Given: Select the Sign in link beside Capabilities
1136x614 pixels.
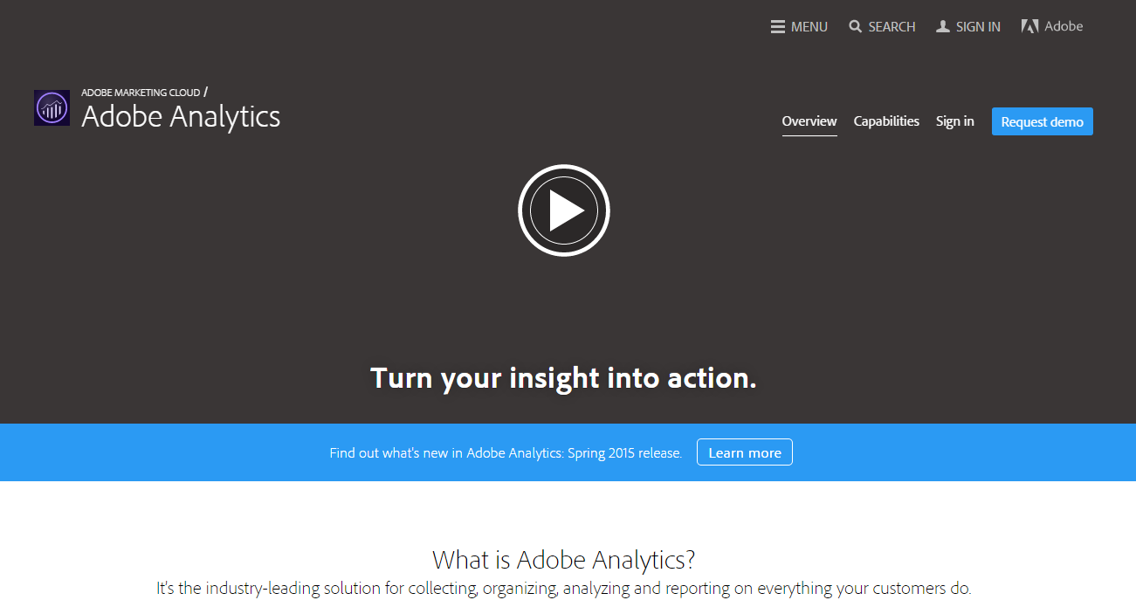Looking at the screenshot, I should click(954, 121).
